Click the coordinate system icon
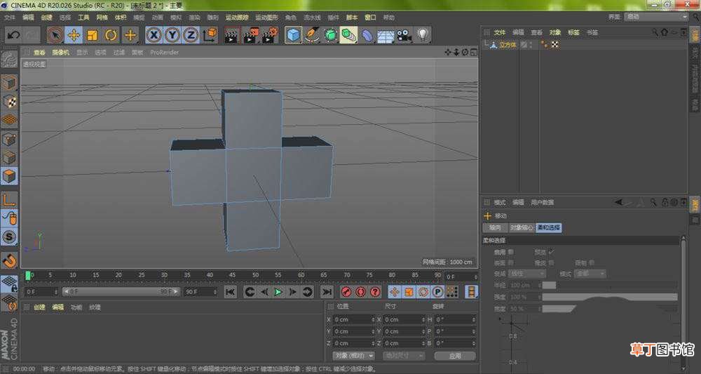The image size is (701, 374). pyautogui.click(x=210, y=35)
